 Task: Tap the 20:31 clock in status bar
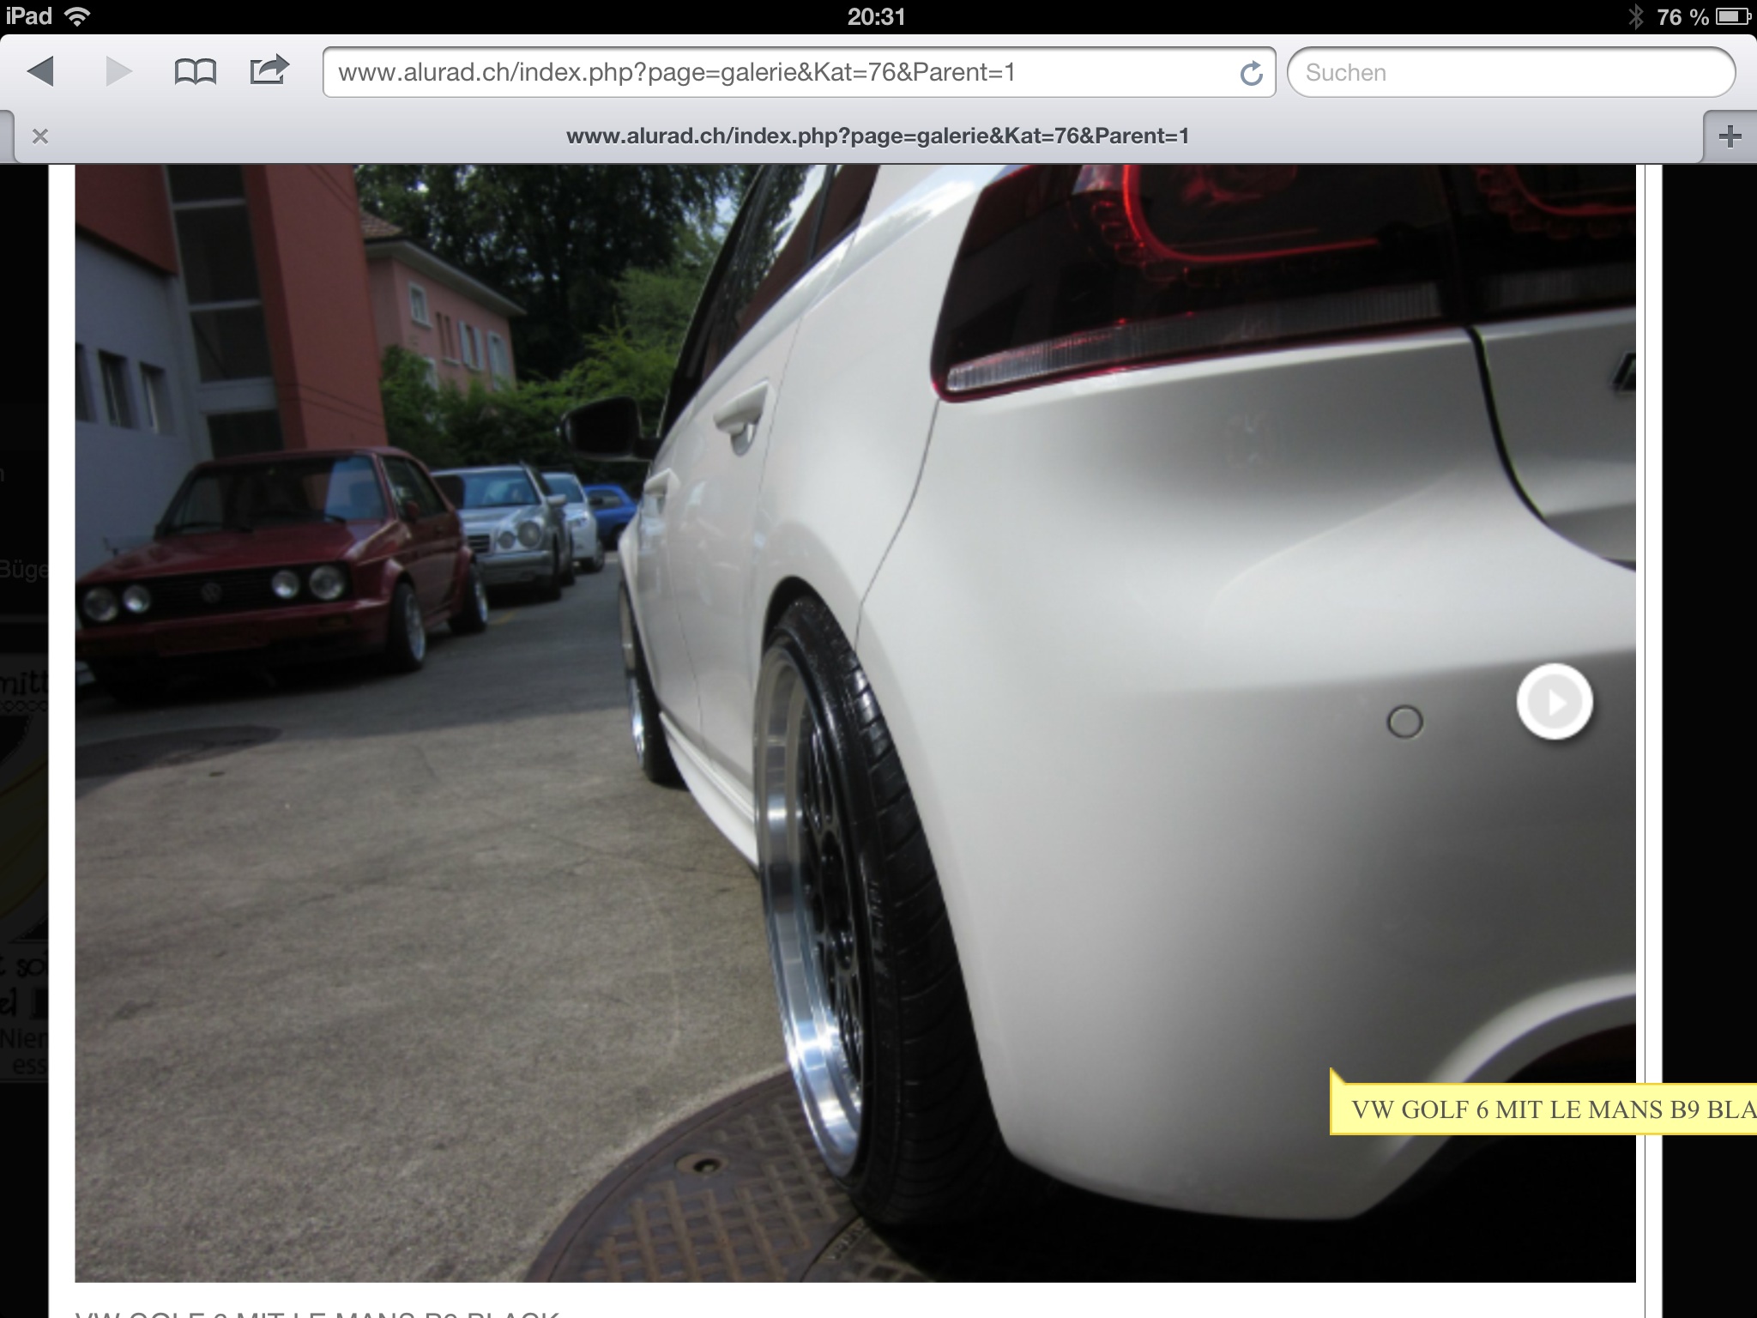click(876, 16)
